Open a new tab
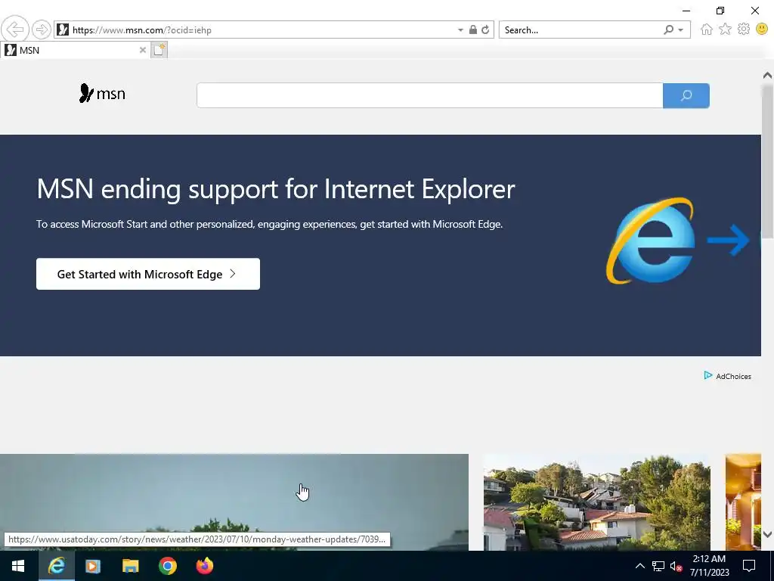The width and height of the screenshot is (774, 581). 159,50
